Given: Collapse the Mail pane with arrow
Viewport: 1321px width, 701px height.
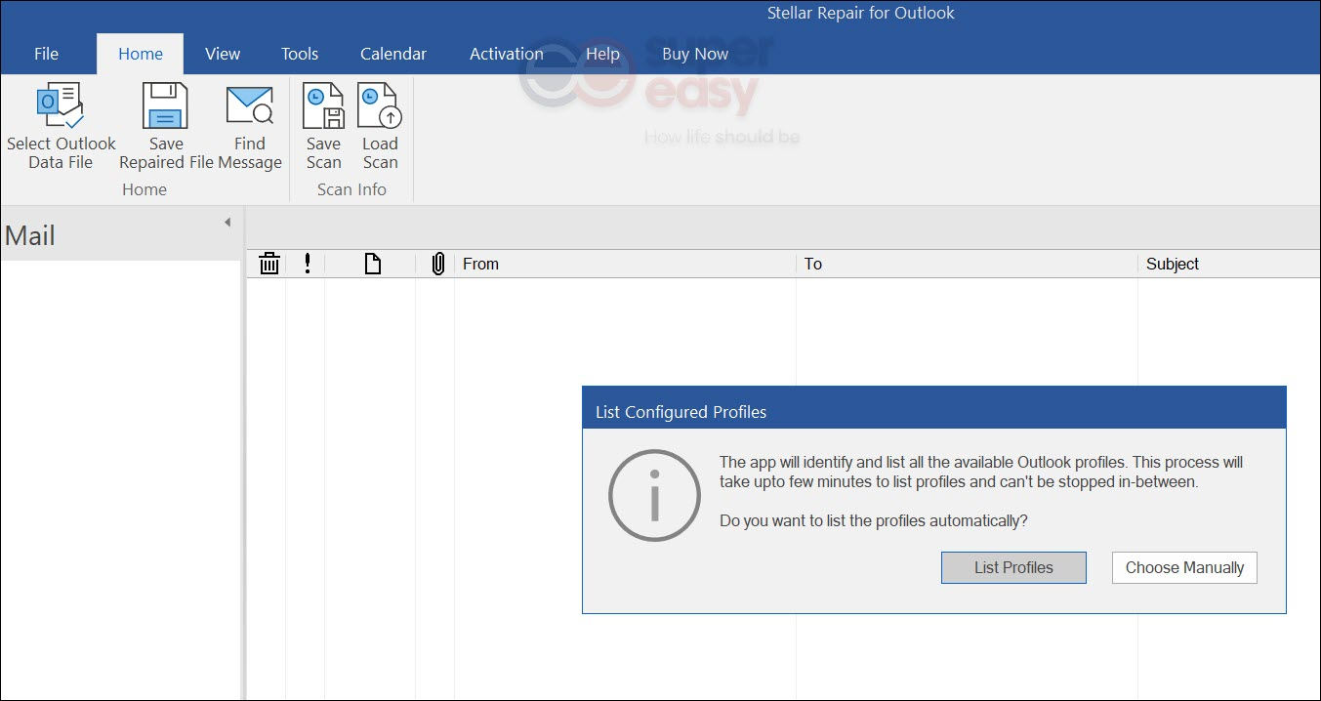Looking at the screenshot, I should [x=227, y=223].
